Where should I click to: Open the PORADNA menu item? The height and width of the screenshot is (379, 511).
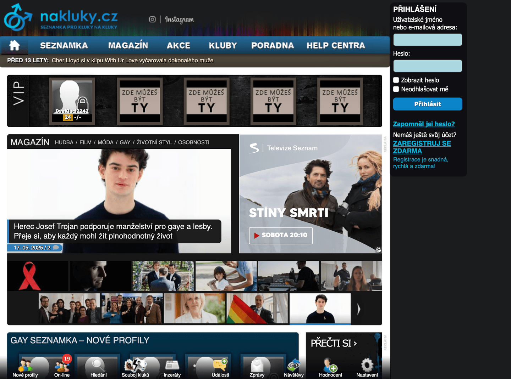(273, 45)
